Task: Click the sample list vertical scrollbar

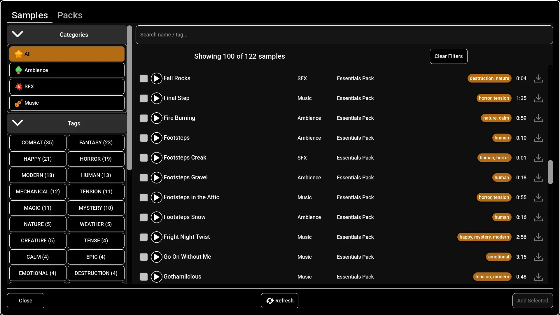Action: pyautogui.click(x=550, y=172)
